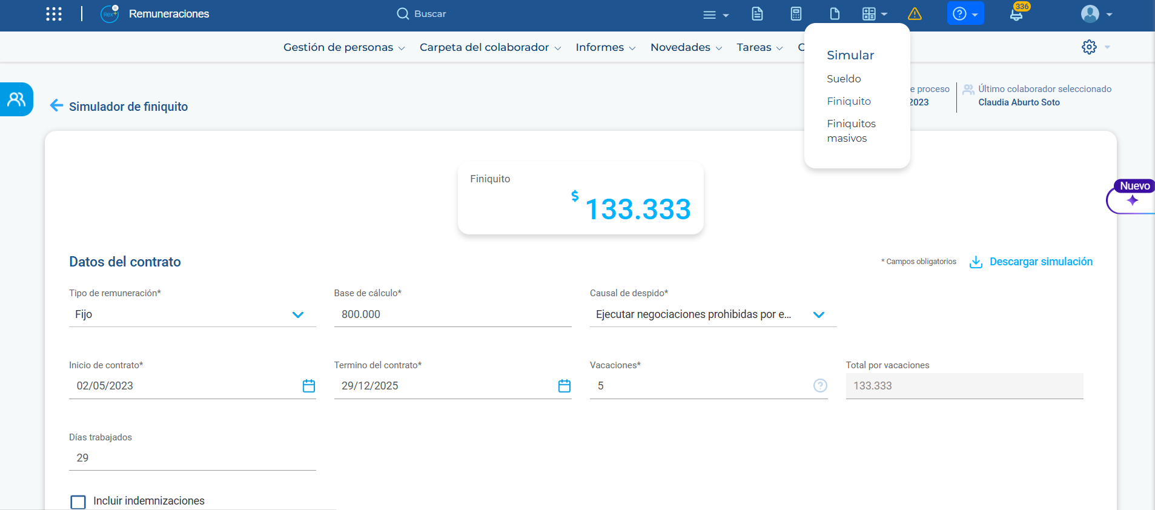1155x510 pixels.
Task: Click the Nuevo sparkle assistant button
Action: coord(1132,200)
